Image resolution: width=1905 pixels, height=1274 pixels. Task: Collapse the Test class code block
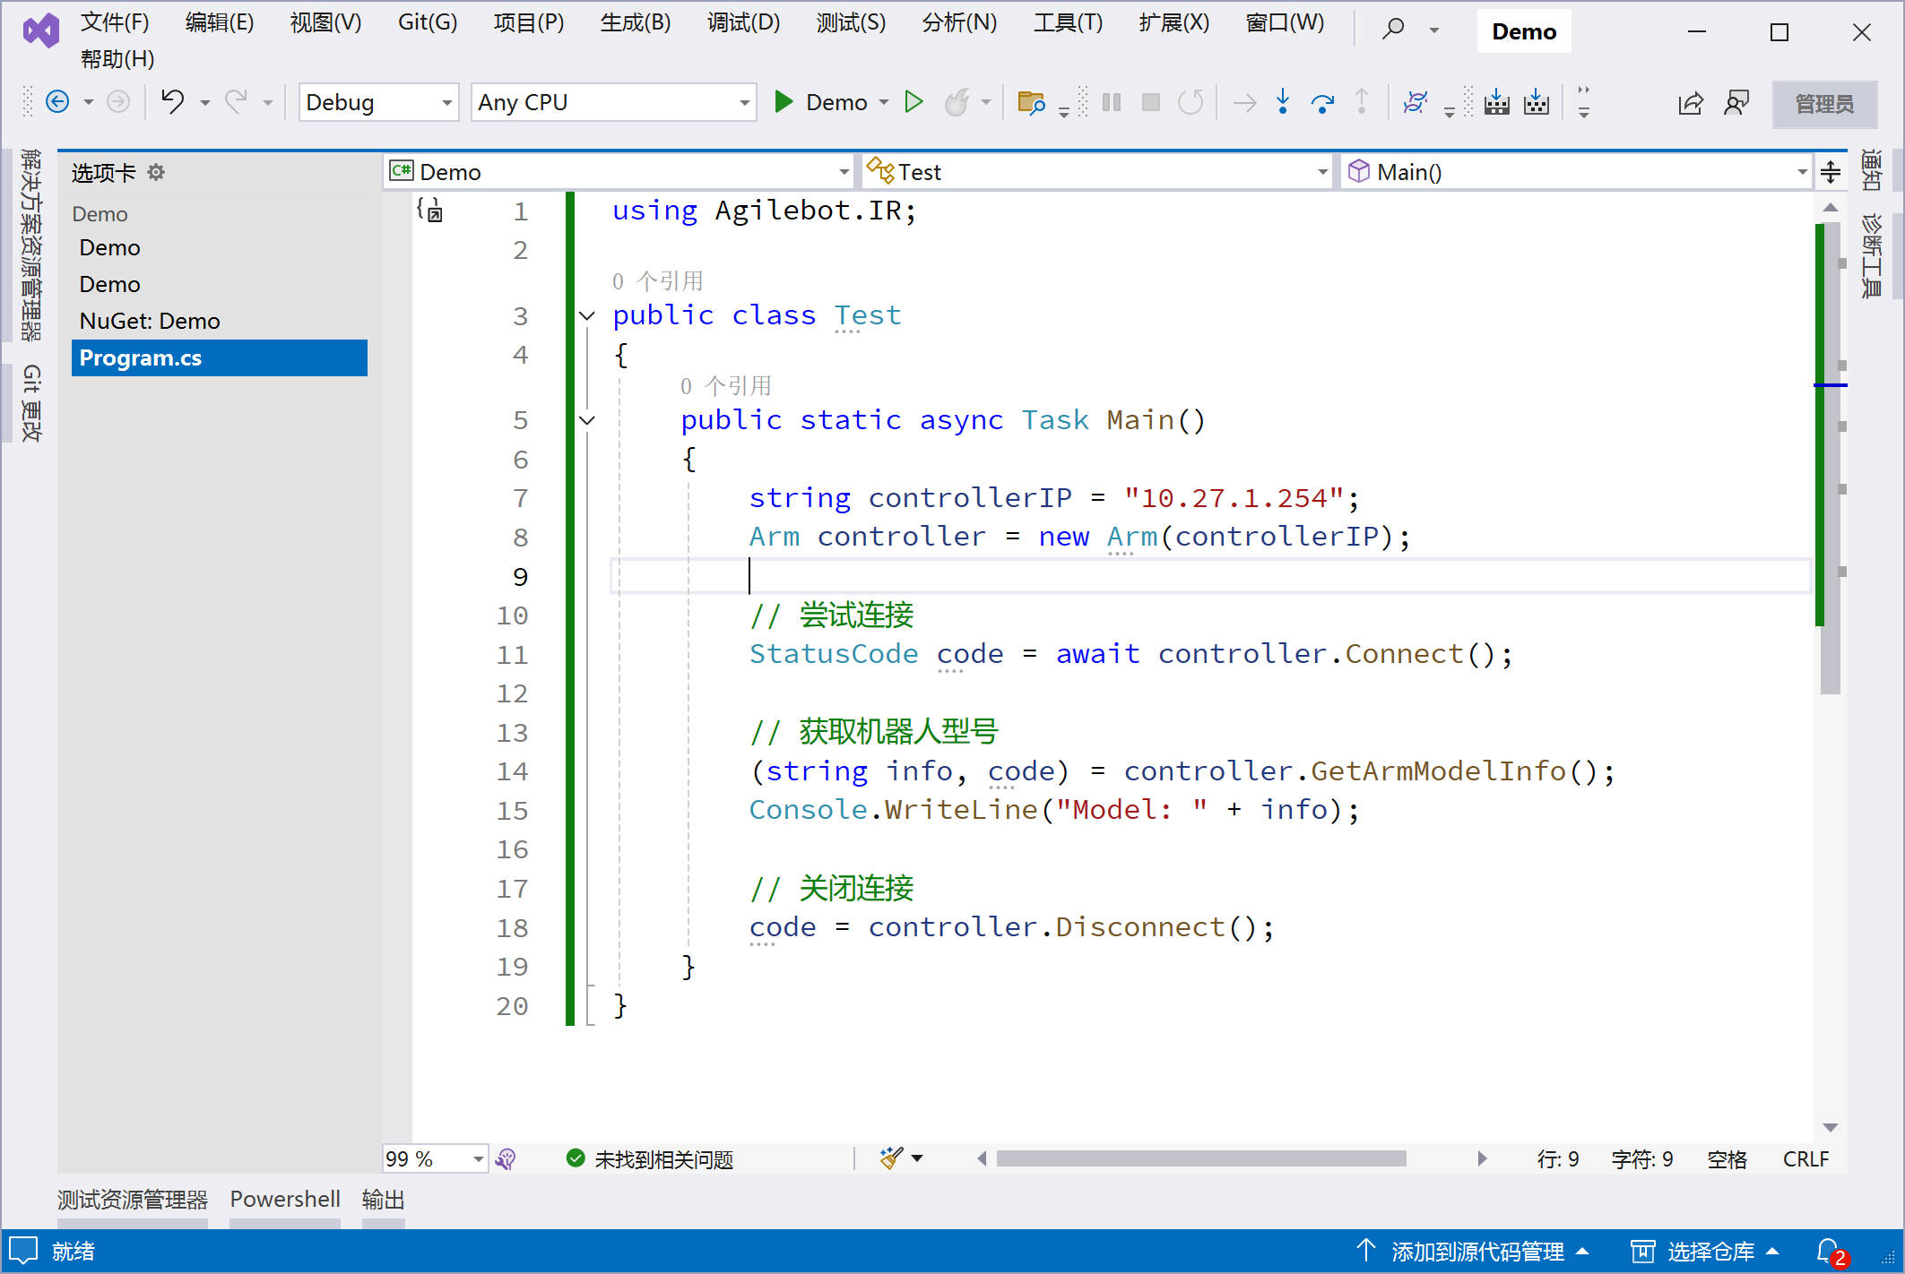tap(587, 315)
